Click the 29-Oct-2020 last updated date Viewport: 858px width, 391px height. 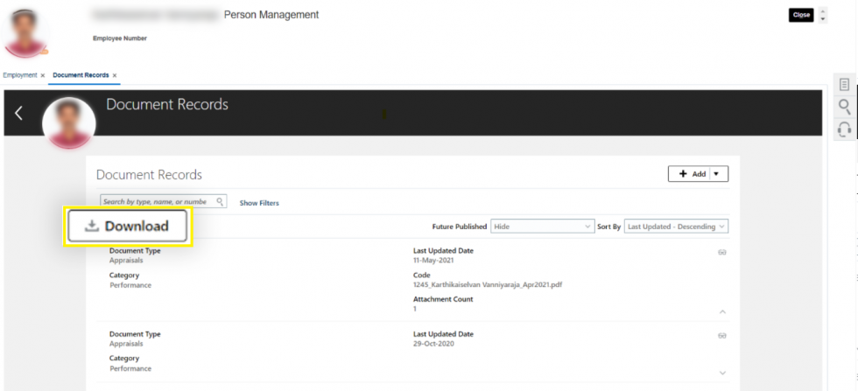pyautogui.click(x=433, y=344)
